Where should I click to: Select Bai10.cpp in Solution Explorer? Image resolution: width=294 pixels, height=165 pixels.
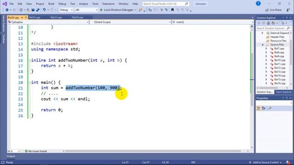click(x=280, y=60)
